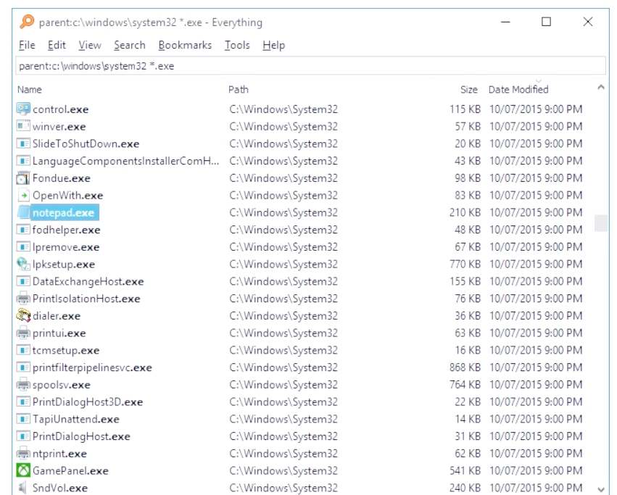The width and height of the screenshot is (617, 495).
Task: Open the Edit menu
Action: 57,45
